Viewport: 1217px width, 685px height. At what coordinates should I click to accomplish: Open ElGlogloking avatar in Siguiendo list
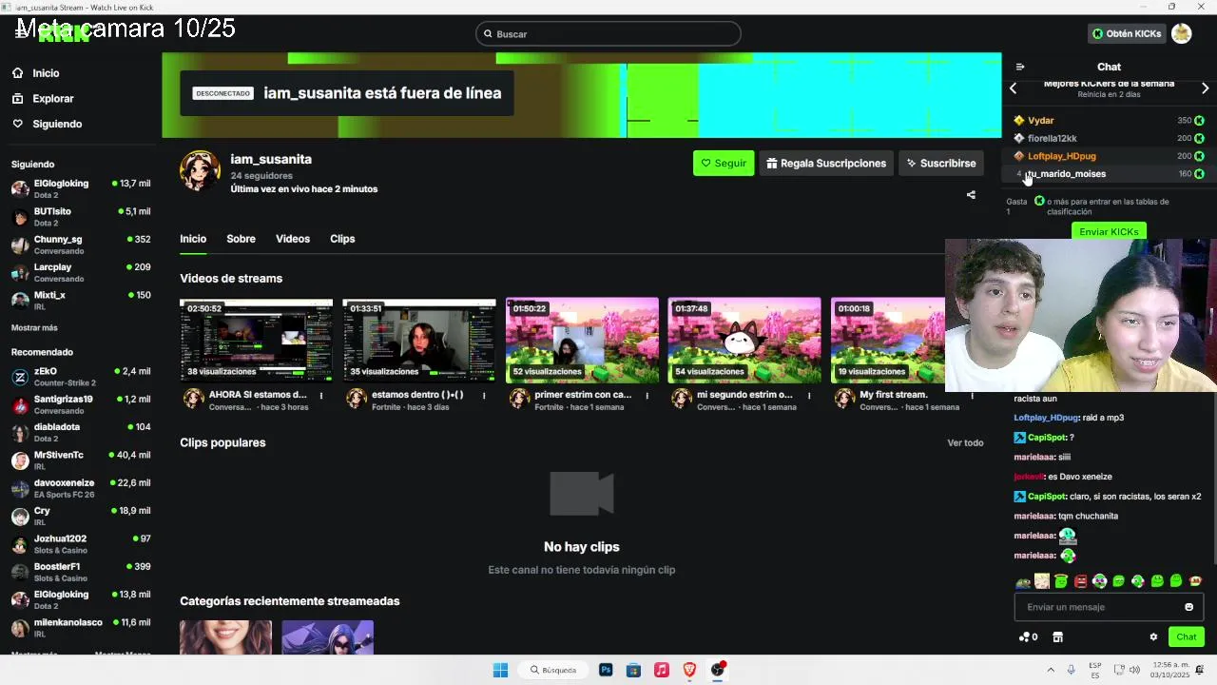[x=20, y=188]
